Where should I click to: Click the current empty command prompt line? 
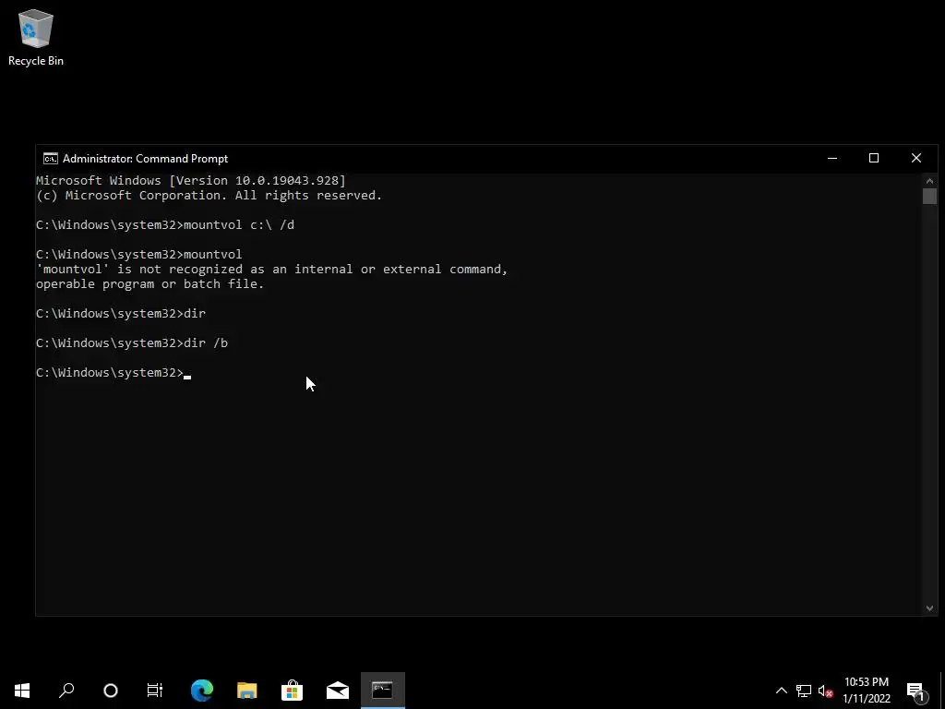(x=114, y=373)
